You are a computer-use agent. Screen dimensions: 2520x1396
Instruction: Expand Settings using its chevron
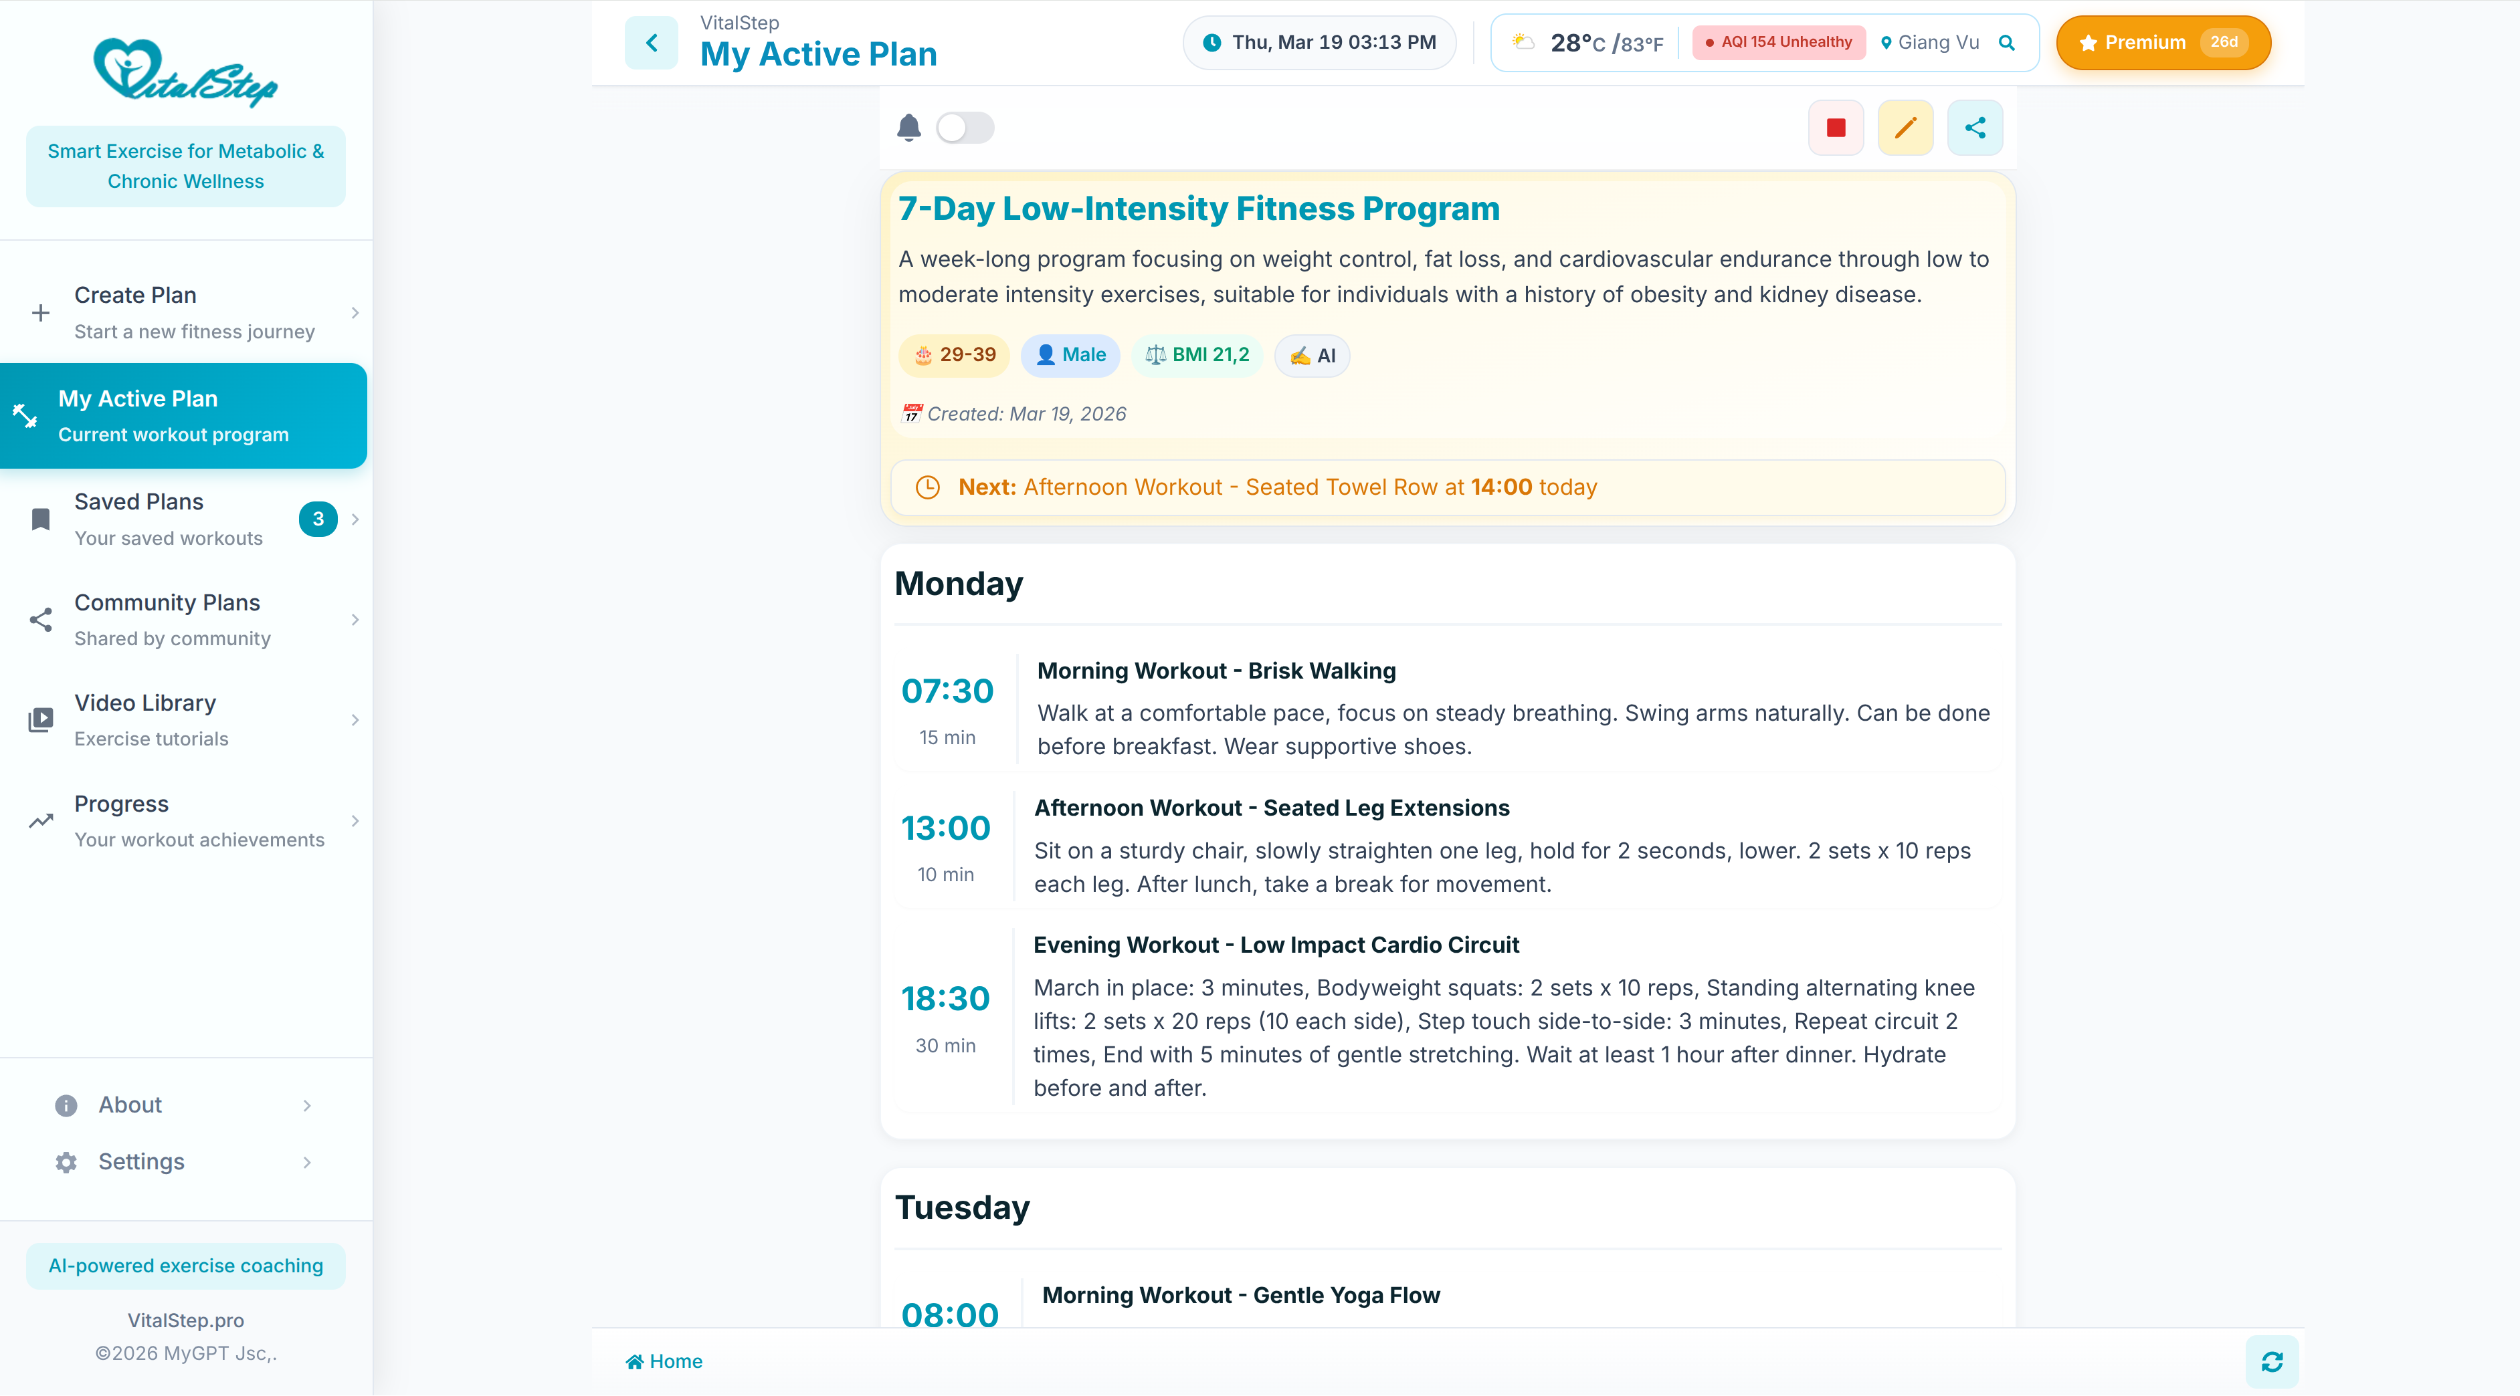(307, 1161)
